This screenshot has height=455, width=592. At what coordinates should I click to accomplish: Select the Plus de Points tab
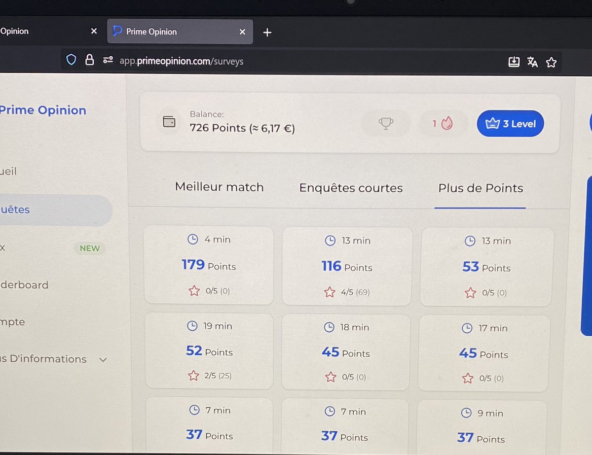click(x=481, y=188)
